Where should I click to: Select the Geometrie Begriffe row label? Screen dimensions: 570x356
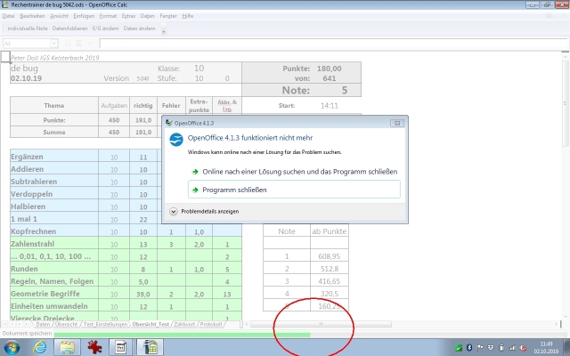pos(54,294)
